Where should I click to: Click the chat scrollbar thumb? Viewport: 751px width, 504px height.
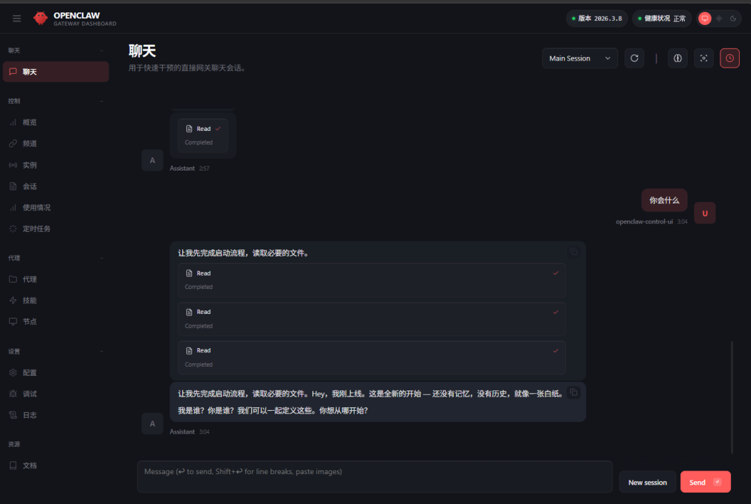(732, 397)
